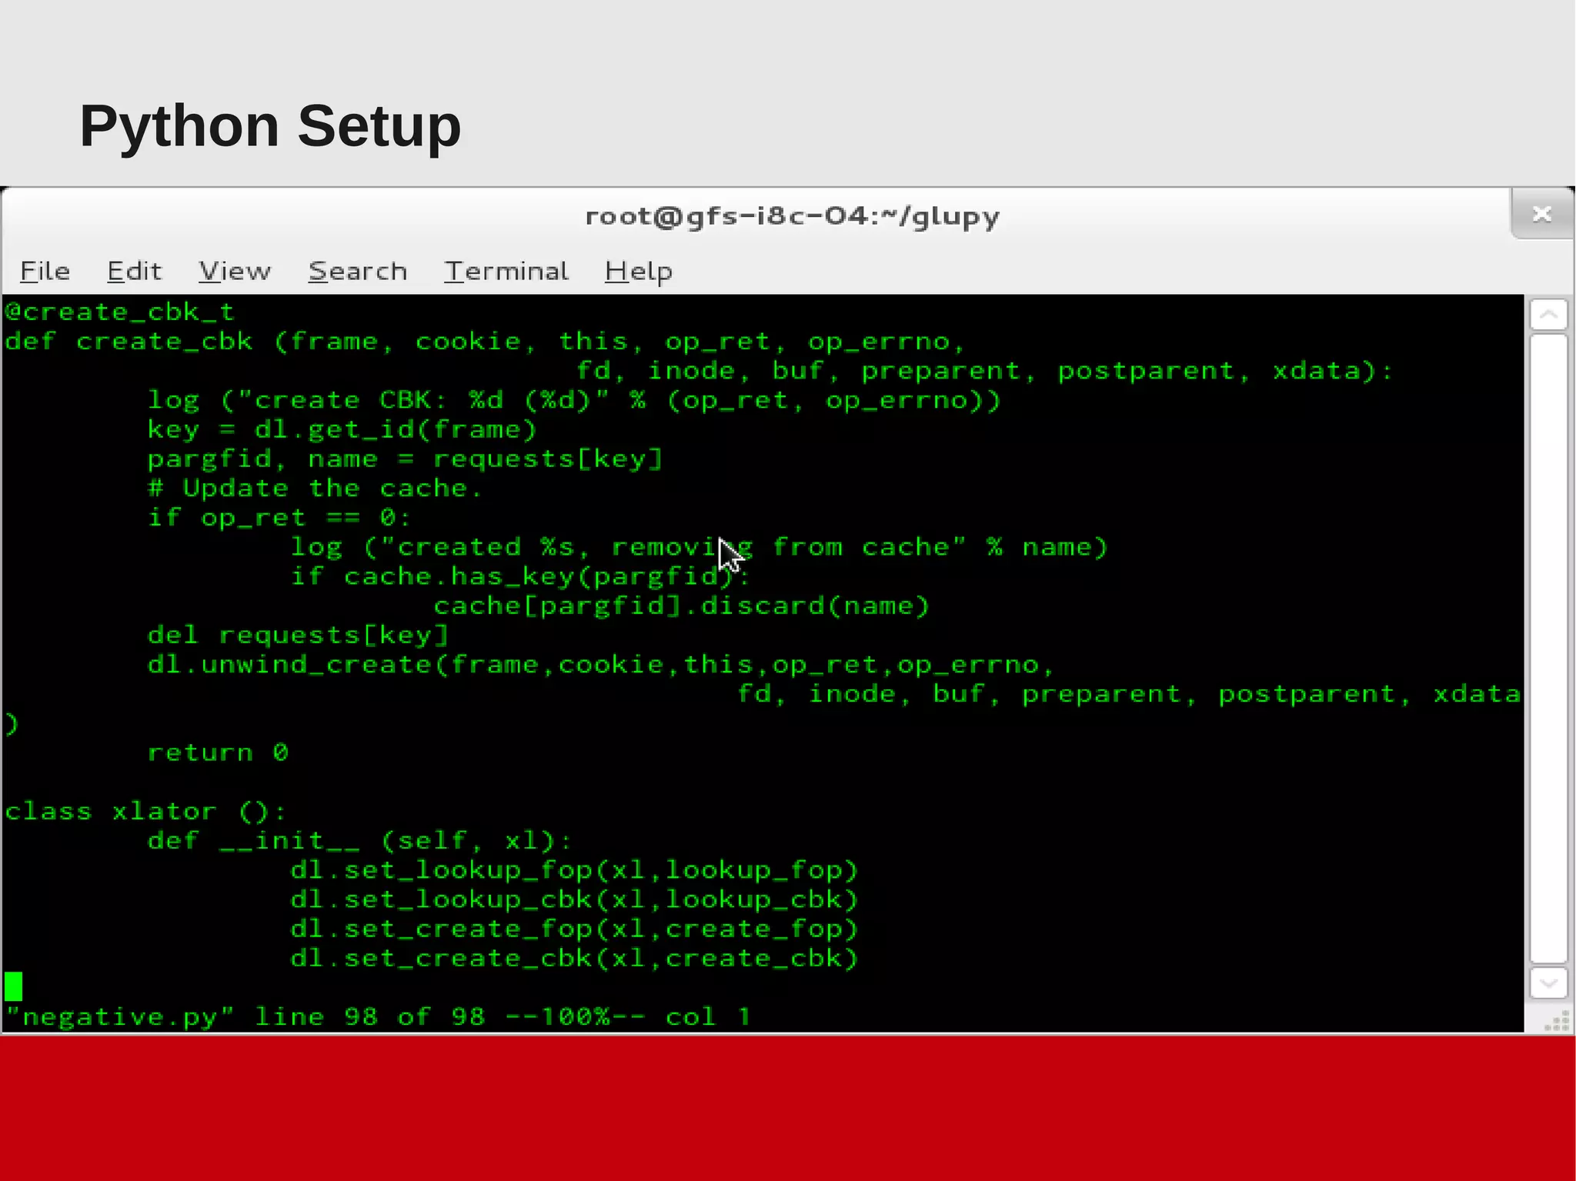1576x1181 pixels.
Task: Click 'key = dl.get_id(frame)' line
Action: coord(342,429)
